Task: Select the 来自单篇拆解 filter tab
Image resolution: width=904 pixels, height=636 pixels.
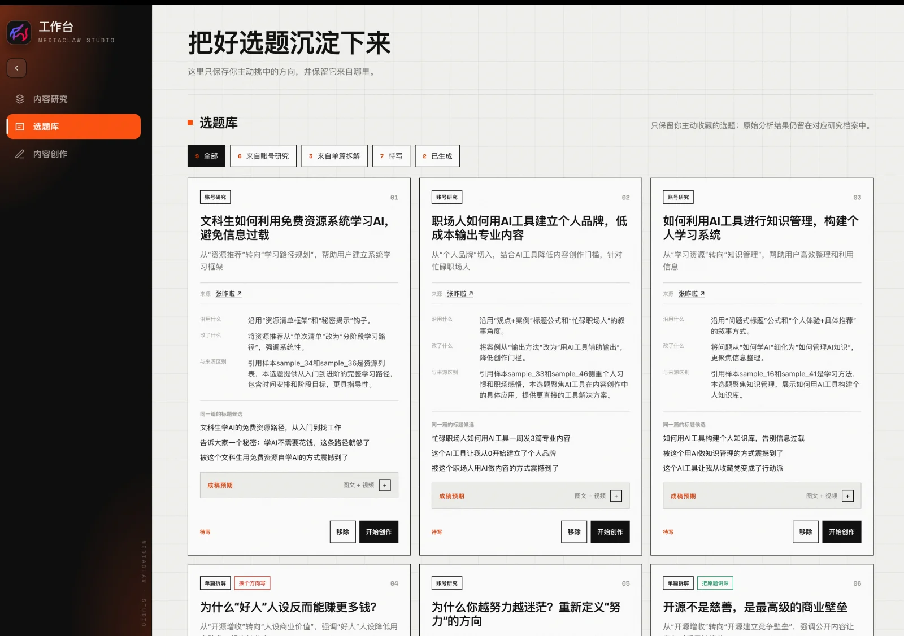Action: pyautogui.click(x=334, y=156)
